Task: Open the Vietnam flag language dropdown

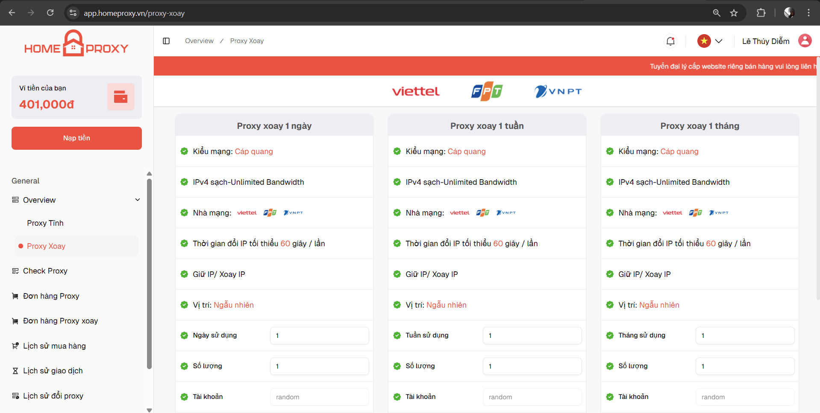Action: [x=710, y=41]
